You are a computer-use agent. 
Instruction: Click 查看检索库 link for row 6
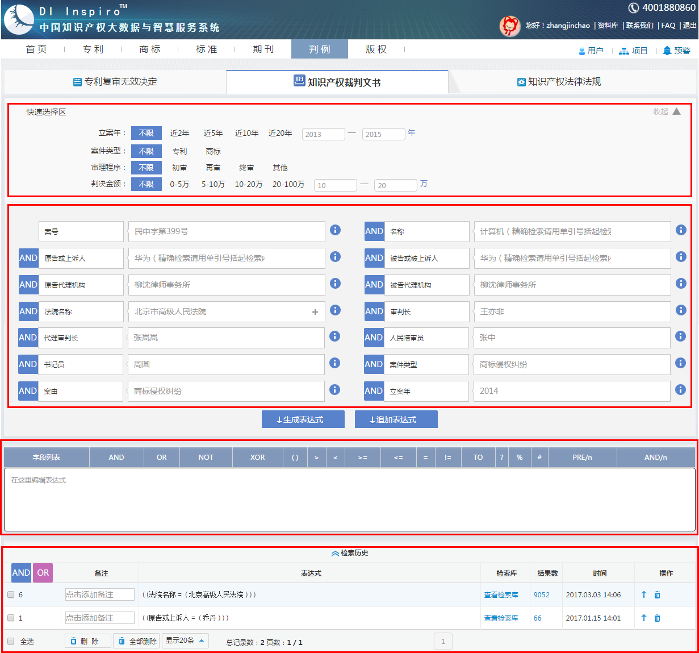(501, 595)
